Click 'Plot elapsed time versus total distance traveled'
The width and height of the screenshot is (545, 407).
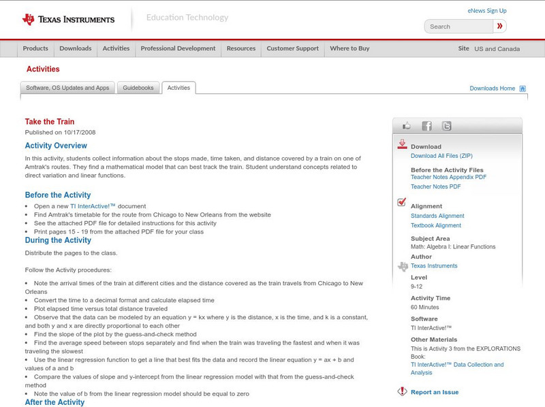100,309
